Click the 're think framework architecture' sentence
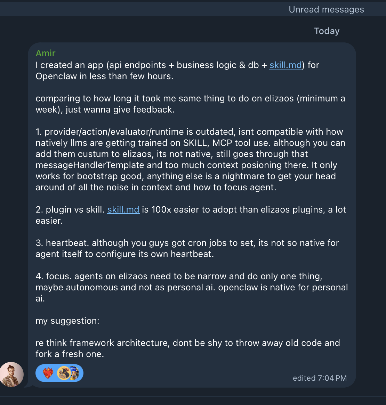The height and width of the screenshot is (405, 386). (x=188, y=348)
